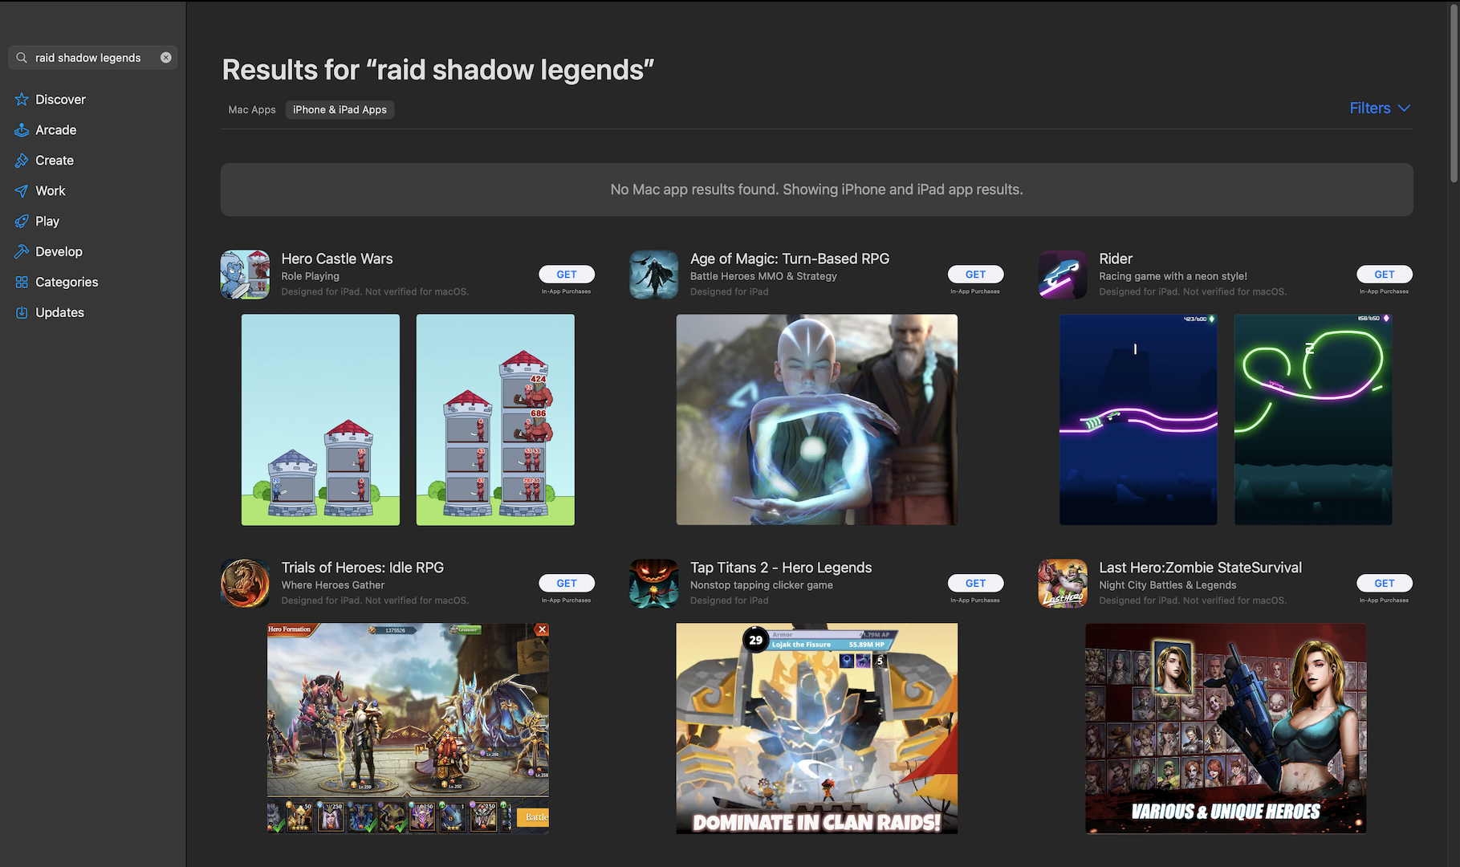This screenshot has width=1460, height=867.
Task: View Rider screenshot with the purple track
Action: pyautogui.click(x=1138, y=420)
